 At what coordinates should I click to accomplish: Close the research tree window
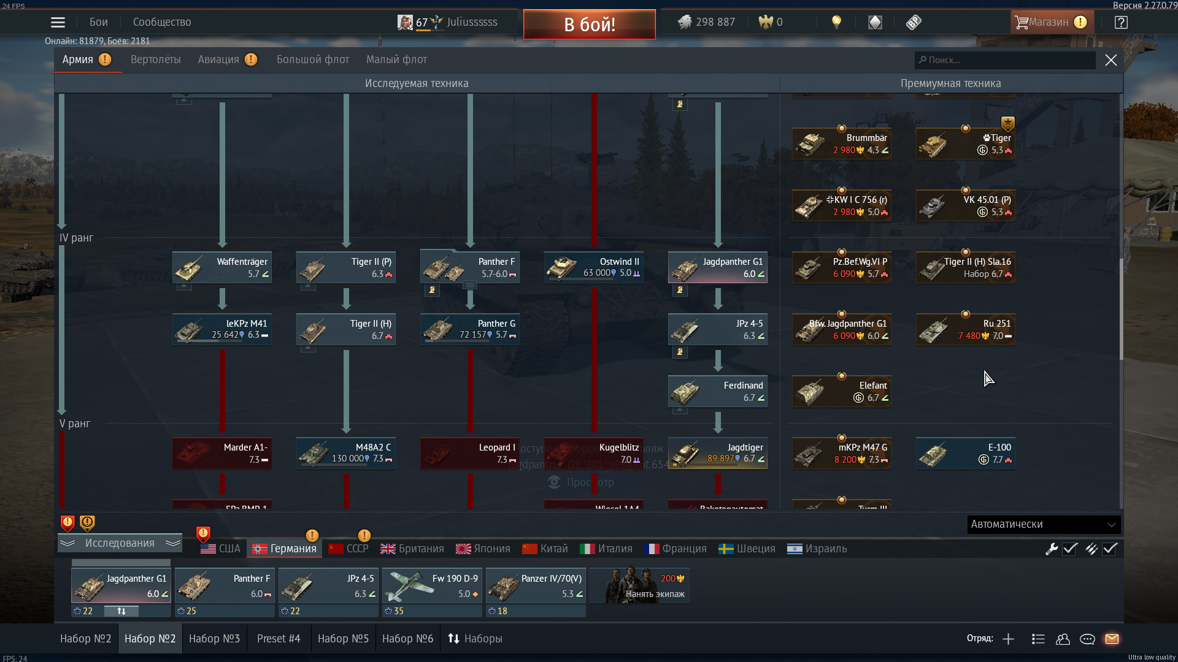pos(1111,60)
